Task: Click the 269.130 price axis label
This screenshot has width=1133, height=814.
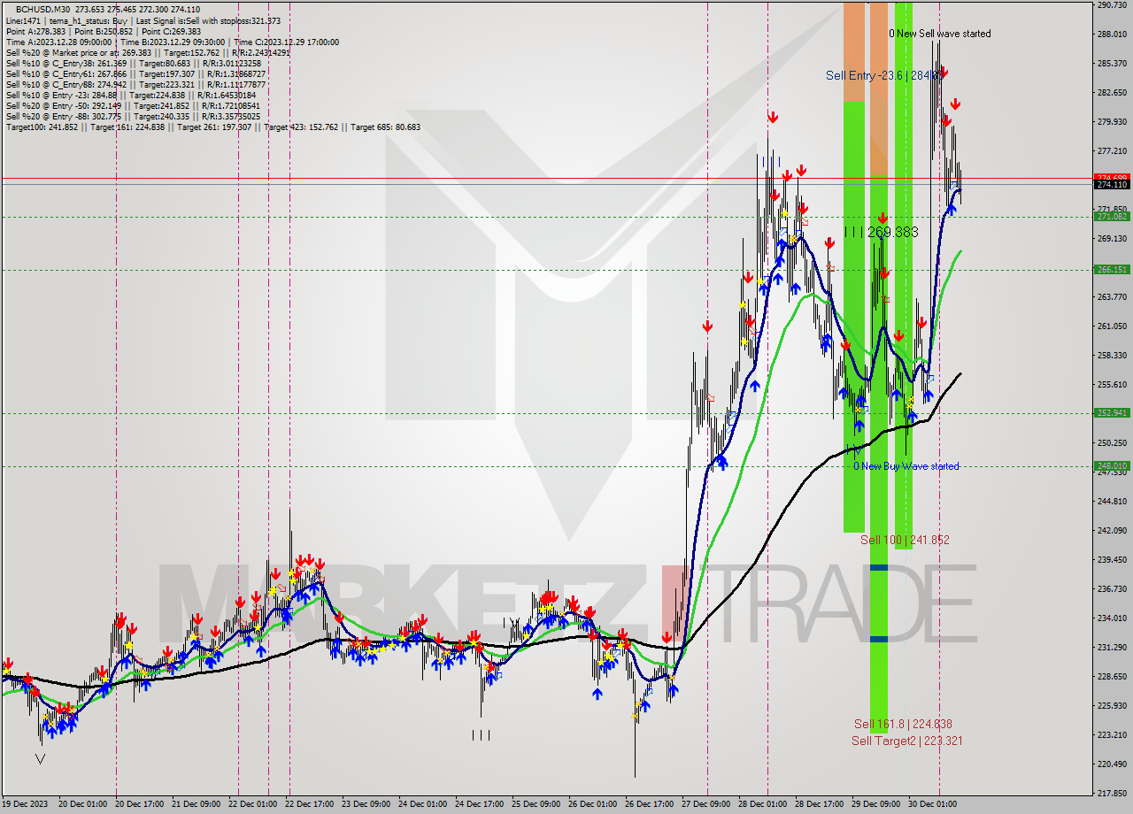Action: tap(1112, 239)
